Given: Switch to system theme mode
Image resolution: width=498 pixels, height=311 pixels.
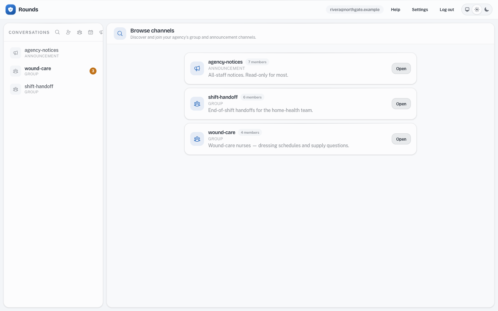Looking at the screenshot, I should [x=467, y=10].
